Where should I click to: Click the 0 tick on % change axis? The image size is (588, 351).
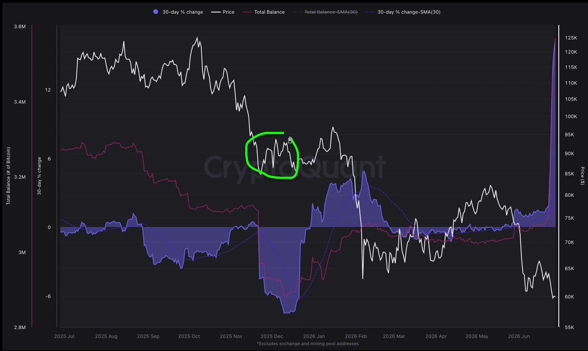point(49,228)
